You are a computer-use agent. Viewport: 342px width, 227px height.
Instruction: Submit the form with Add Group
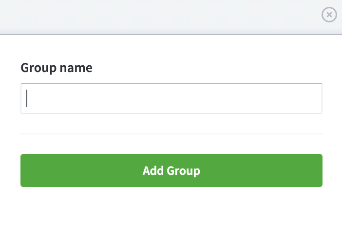pos(171,170)
